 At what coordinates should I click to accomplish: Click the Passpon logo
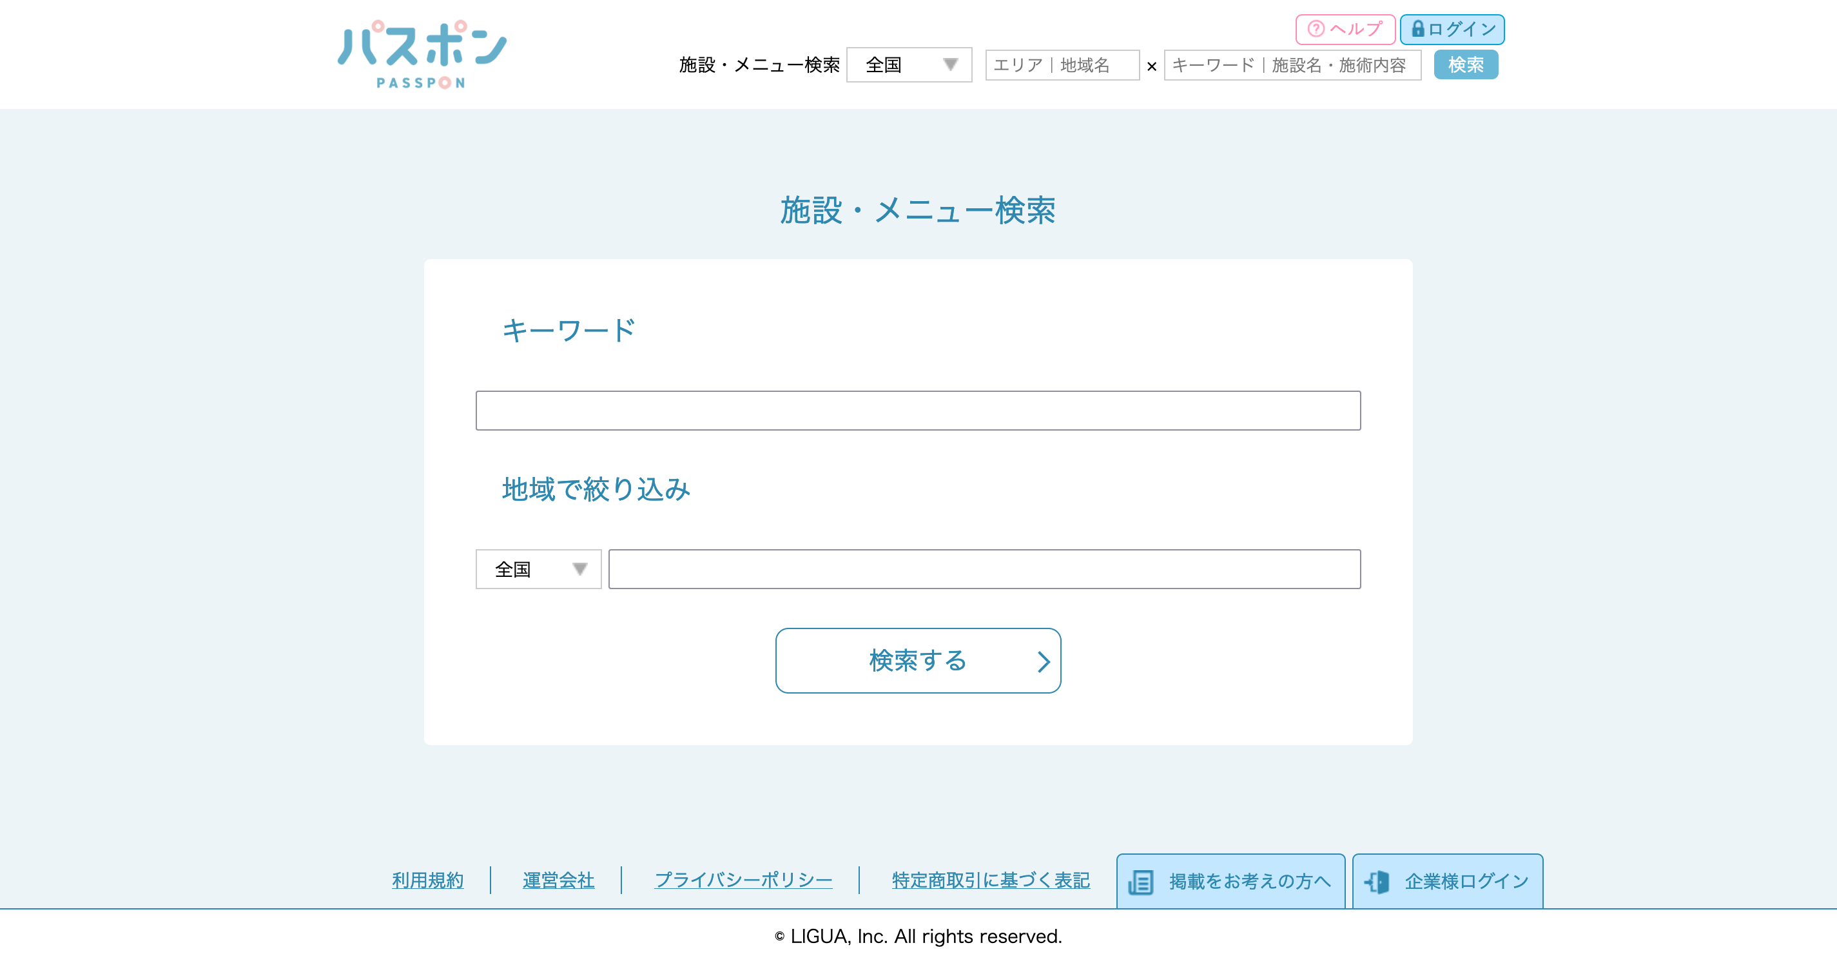tap(422, 53)
